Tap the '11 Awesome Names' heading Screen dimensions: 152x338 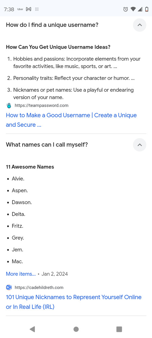(30, 167)
